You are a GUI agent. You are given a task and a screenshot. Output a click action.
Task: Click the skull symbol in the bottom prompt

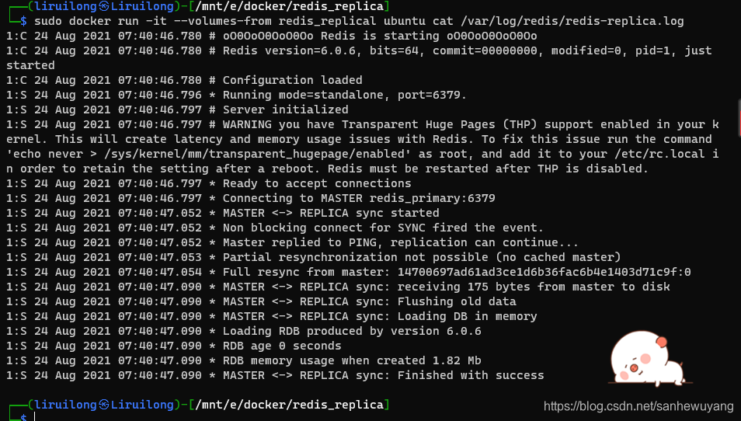[x=103, y=405]
